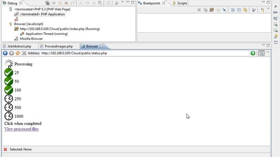Click the clock icon next to 500

9,107
